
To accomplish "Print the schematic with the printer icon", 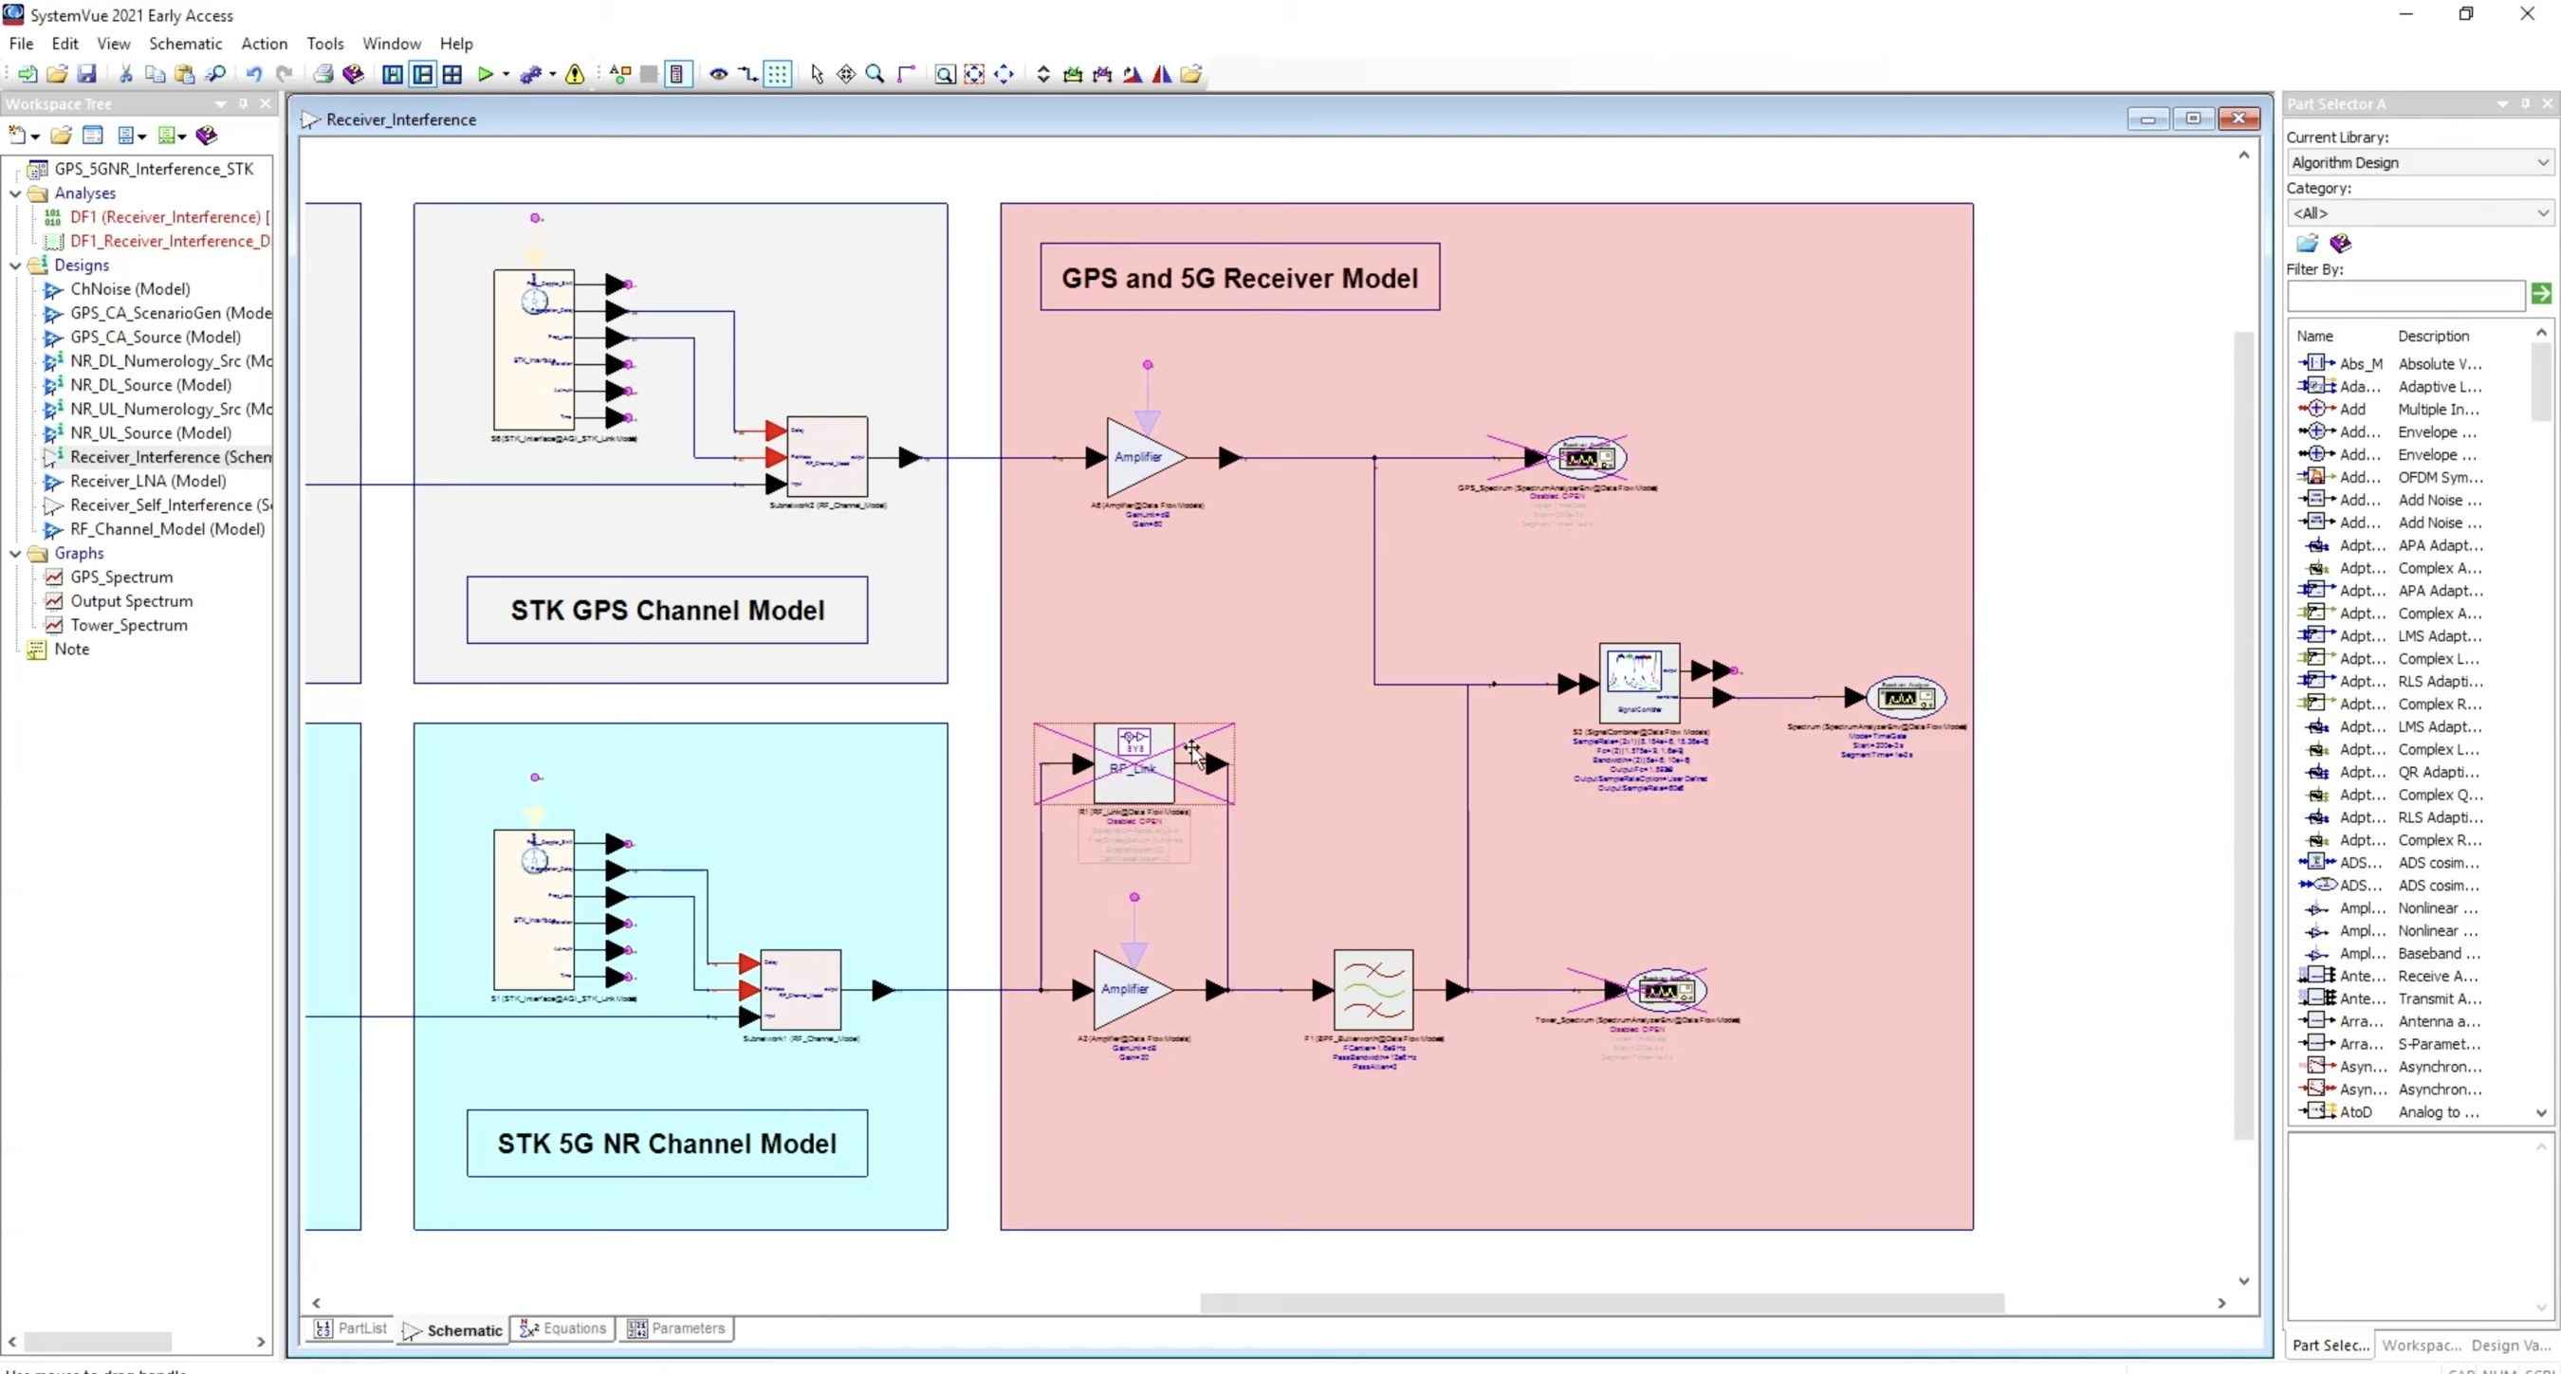I will pos(323,74).
